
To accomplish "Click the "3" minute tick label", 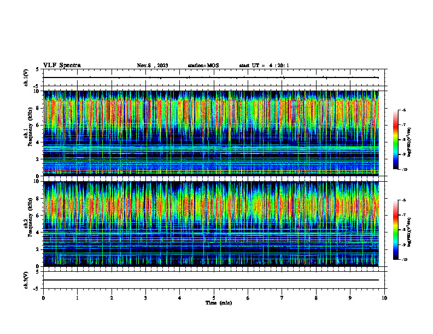I will pyautogui.click(x=145, y=298).
